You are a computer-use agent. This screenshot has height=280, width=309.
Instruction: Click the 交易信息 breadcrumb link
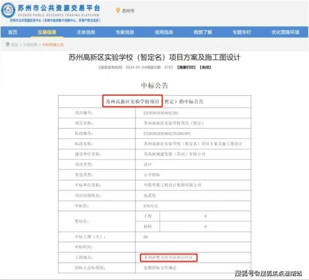click(30, 44)
